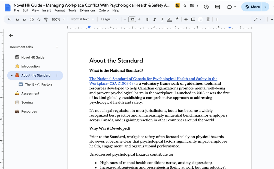Open the View menu

click(x=35, y=10)
